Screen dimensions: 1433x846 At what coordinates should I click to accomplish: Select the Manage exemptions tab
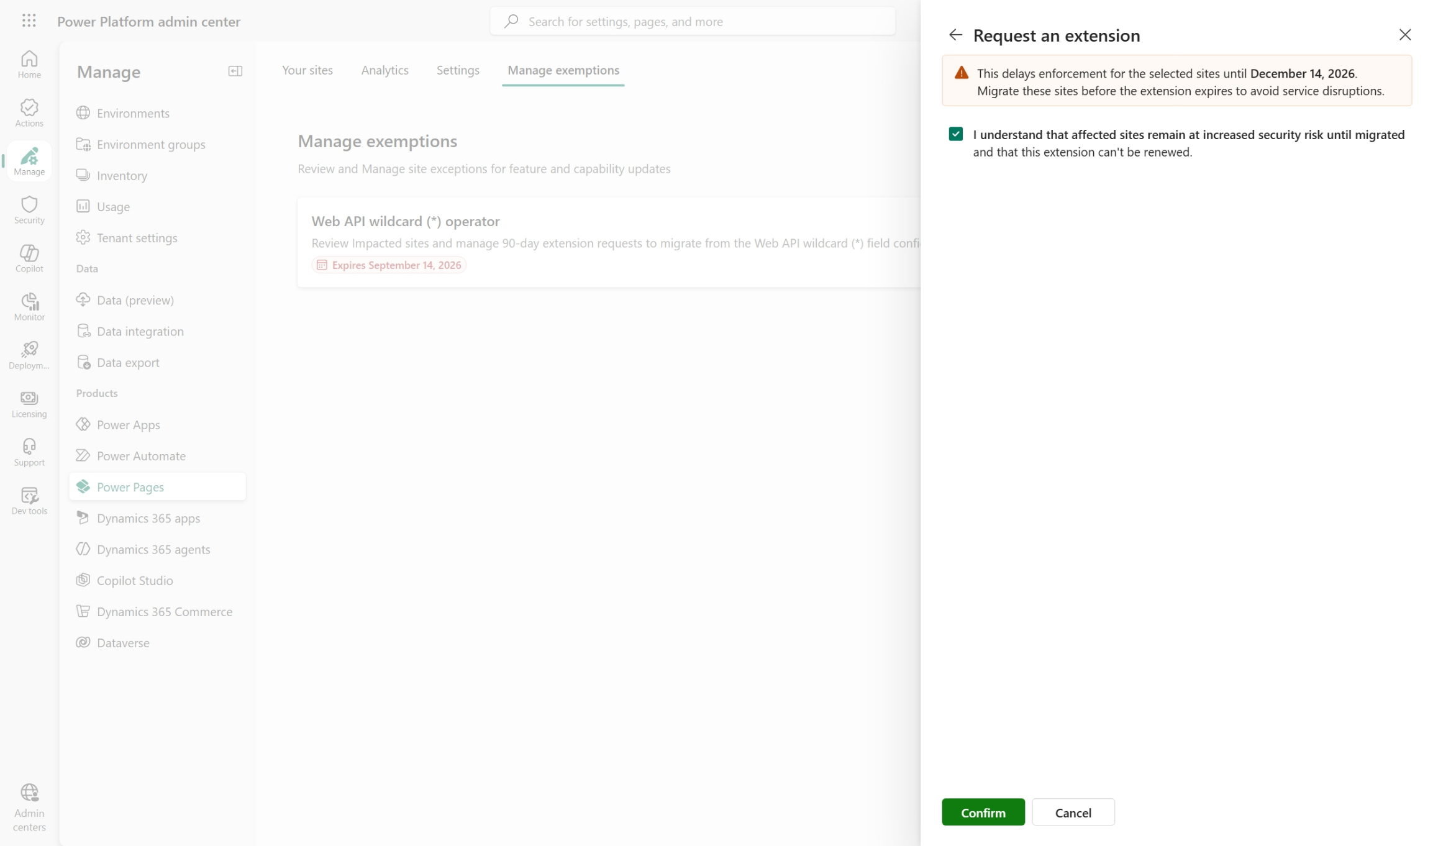(563, 70)
